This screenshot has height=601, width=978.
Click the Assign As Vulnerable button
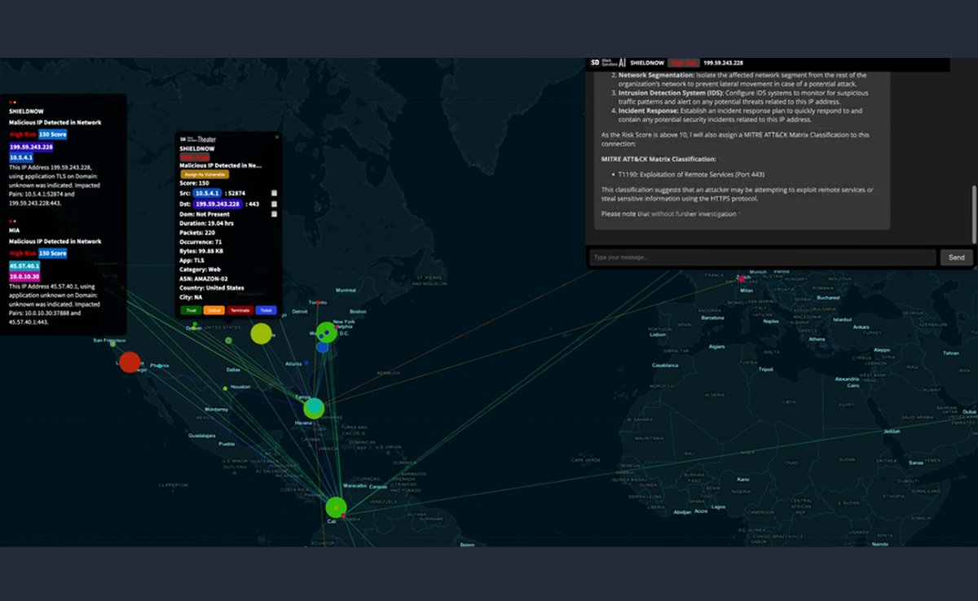tap(205, 174)
